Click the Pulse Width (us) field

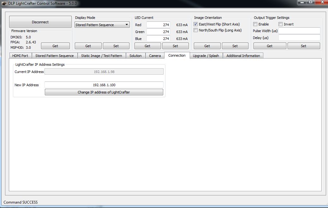[299, 31]
